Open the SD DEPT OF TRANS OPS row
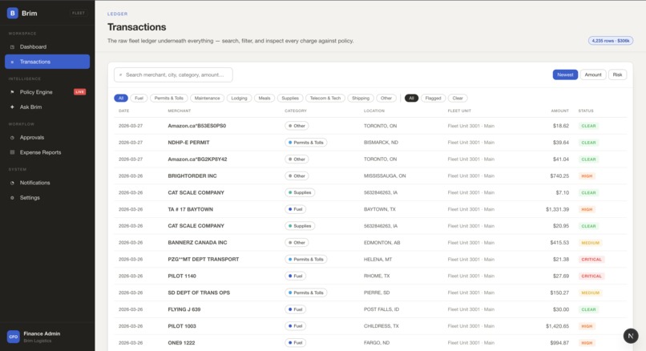The image size is (646, 351). pyautogui.click(x=370, y=293)
